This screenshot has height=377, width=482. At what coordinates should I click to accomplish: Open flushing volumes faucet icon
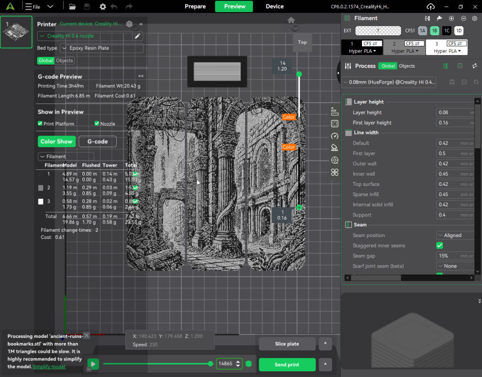(x=439, y=18)
